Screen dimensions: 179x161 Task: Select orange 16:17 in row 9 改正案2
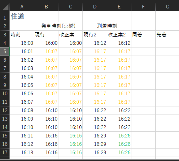point(119,85)
